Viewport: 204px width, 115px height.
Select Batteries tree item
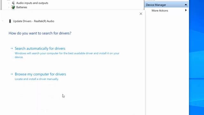pyautogui.click(x=22, y=7)
